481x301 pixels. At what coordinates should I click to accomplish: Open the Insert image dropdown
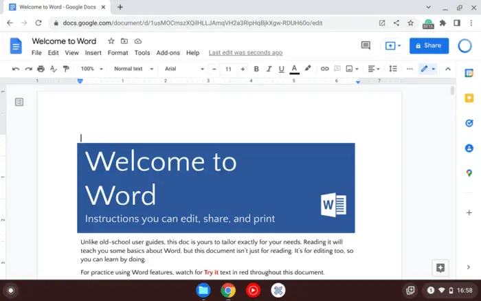pos(352,69)
